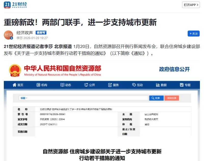Screen dimensions: 205x161
Task: Click the 专题 nav icon
Action: click(182, 85)
